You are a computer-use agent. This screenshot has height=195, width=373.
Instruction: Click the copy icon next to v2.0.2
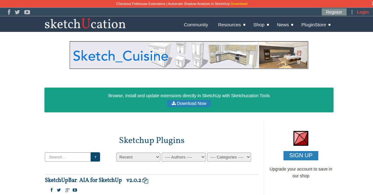click(x=145, y=181)
